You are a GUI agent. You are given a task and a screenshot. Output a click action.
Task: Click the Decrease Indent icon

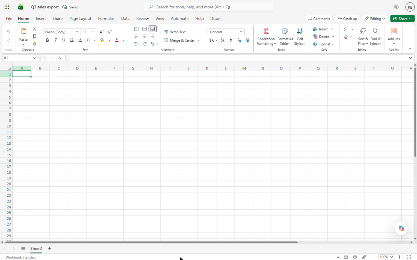coord(136,44)
